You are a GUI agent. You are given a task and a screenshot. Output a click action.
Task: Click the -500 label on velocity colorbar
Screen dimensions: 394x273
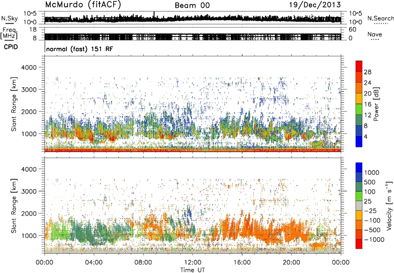372,230
